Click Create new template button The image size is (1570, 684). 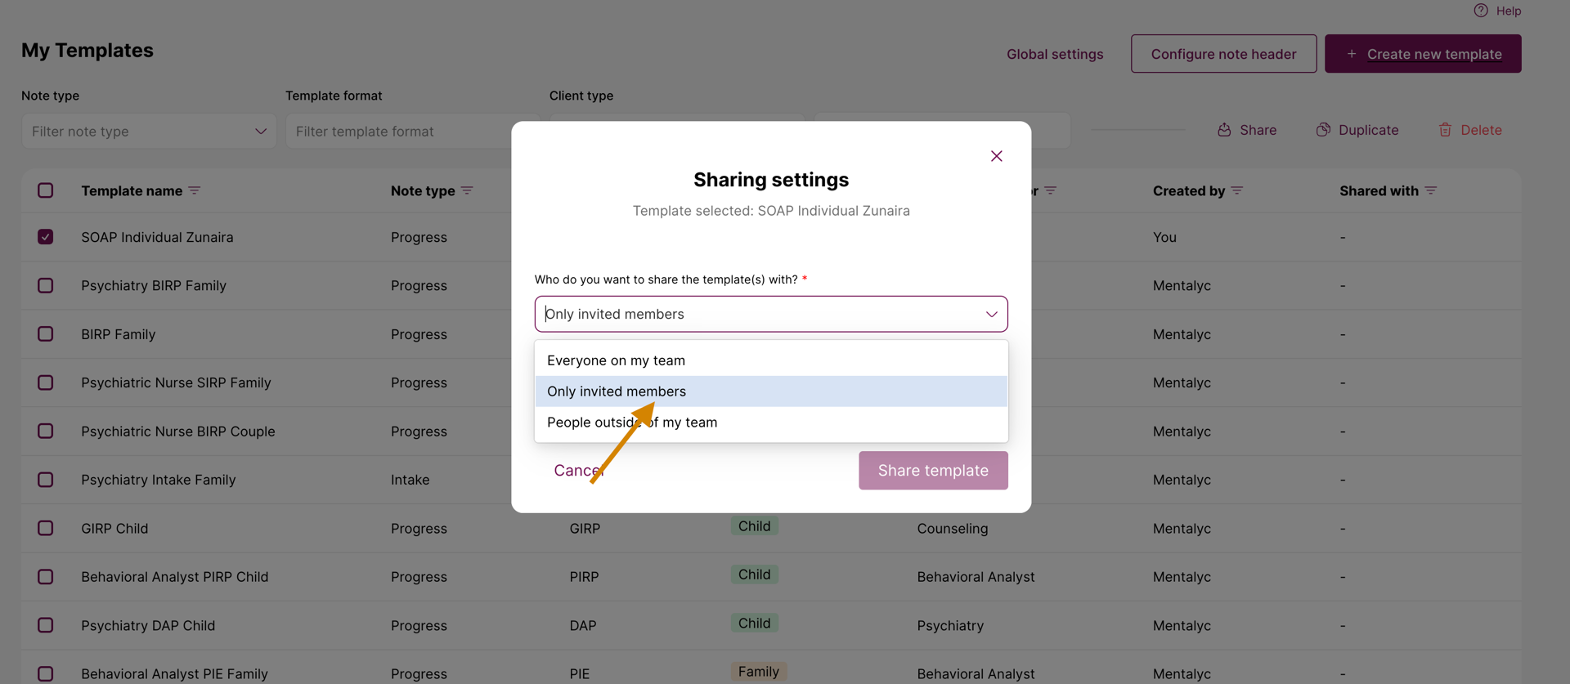click(1423, 54)
